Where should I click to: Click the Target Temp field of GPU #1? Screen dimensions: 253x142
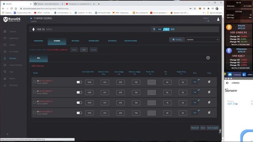pos(183,93)
